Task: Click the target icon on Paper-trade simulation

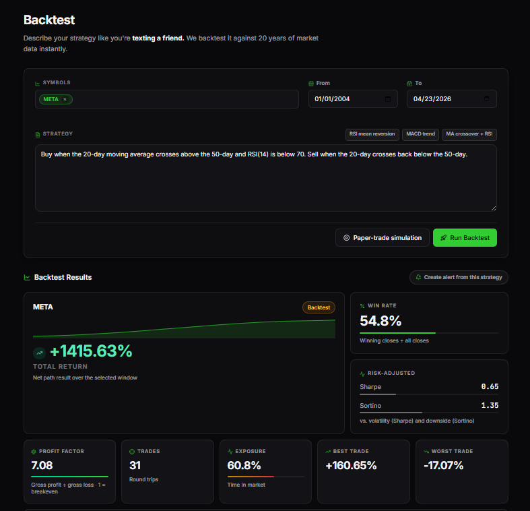Action: pyautogui.click(x=346, y=237)
